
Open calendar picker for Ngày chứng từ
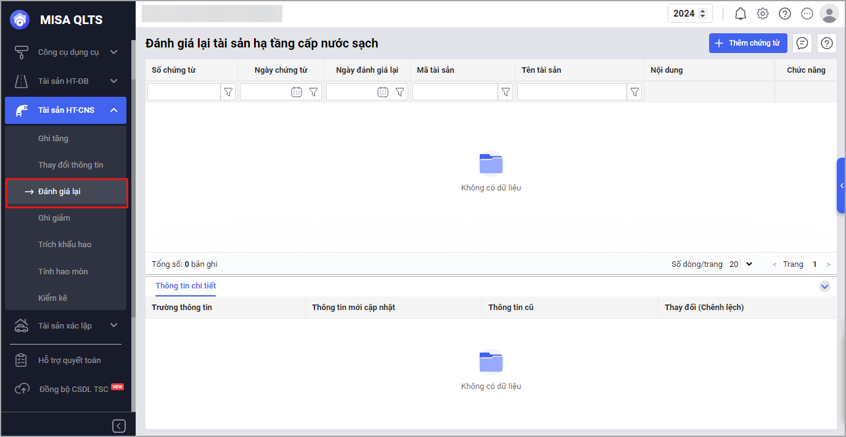point(297,92)
